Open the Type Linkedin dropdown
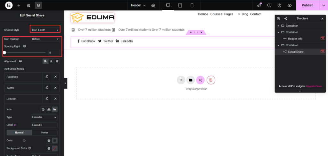The width and height of the screenshot is (328, 156). pos(44,117)
